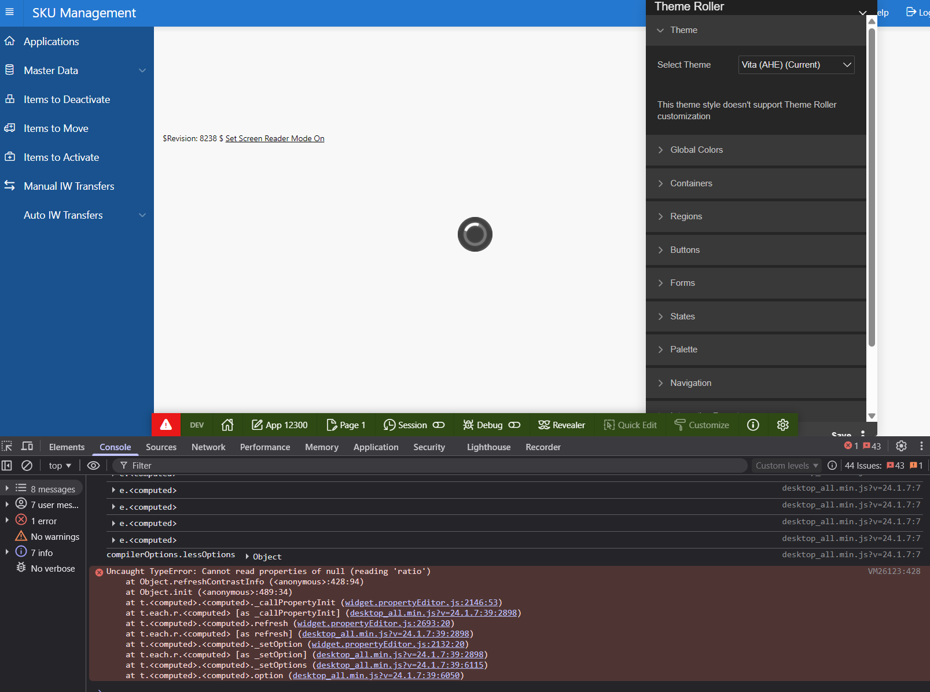930x692 pixels.
Task: Toggle the live expression eye icon
Action: [x=93, y=465]
